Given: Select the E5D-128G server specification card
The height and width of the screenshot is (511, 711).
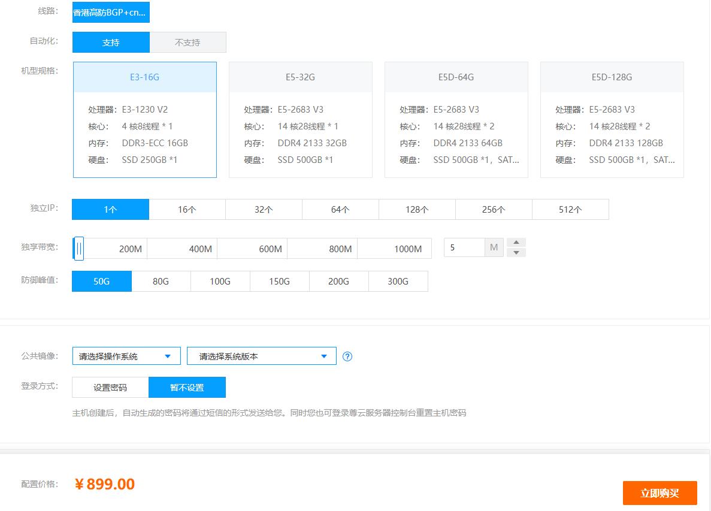Looking at the screenshot, I should [x=612, y=120].
